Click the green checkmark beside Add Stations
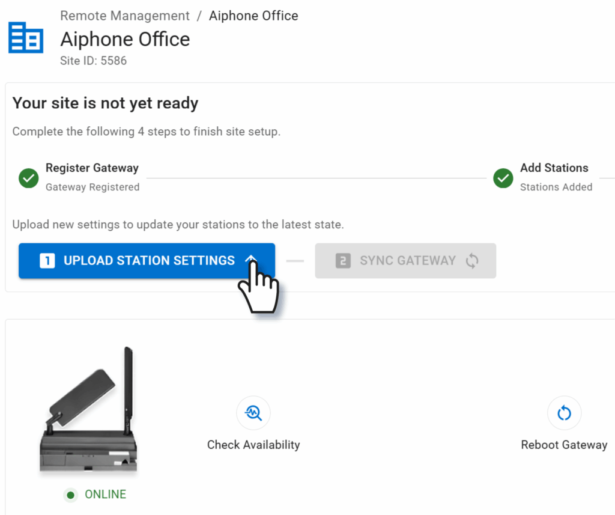Viewport: 615px width, 515px height. click(503, 178)
